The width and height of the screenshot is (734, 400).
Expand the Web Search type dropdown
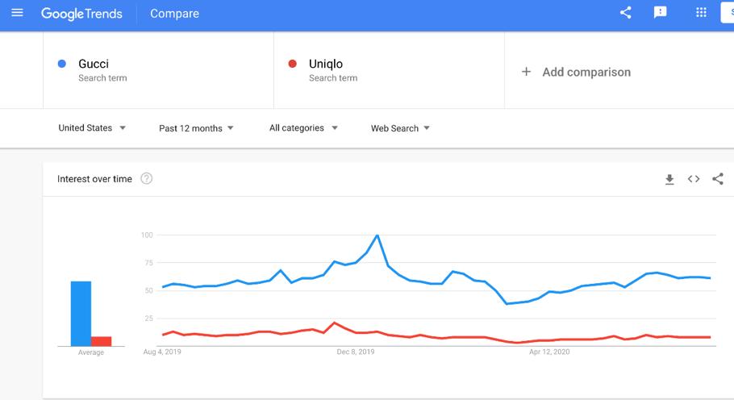click(400, 128)
